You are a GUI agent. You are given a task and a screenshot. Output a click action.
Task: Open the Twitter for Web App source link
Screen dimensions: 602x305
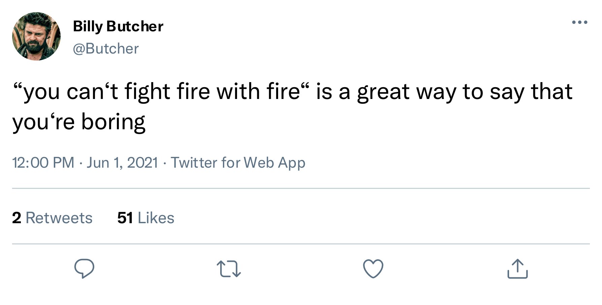(238, 163)
